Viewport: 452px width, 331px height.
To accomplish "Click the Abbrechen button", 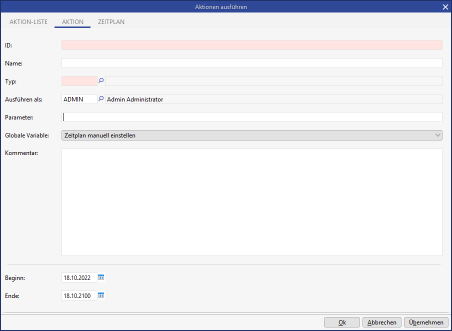I will click(x=382, y=322).
